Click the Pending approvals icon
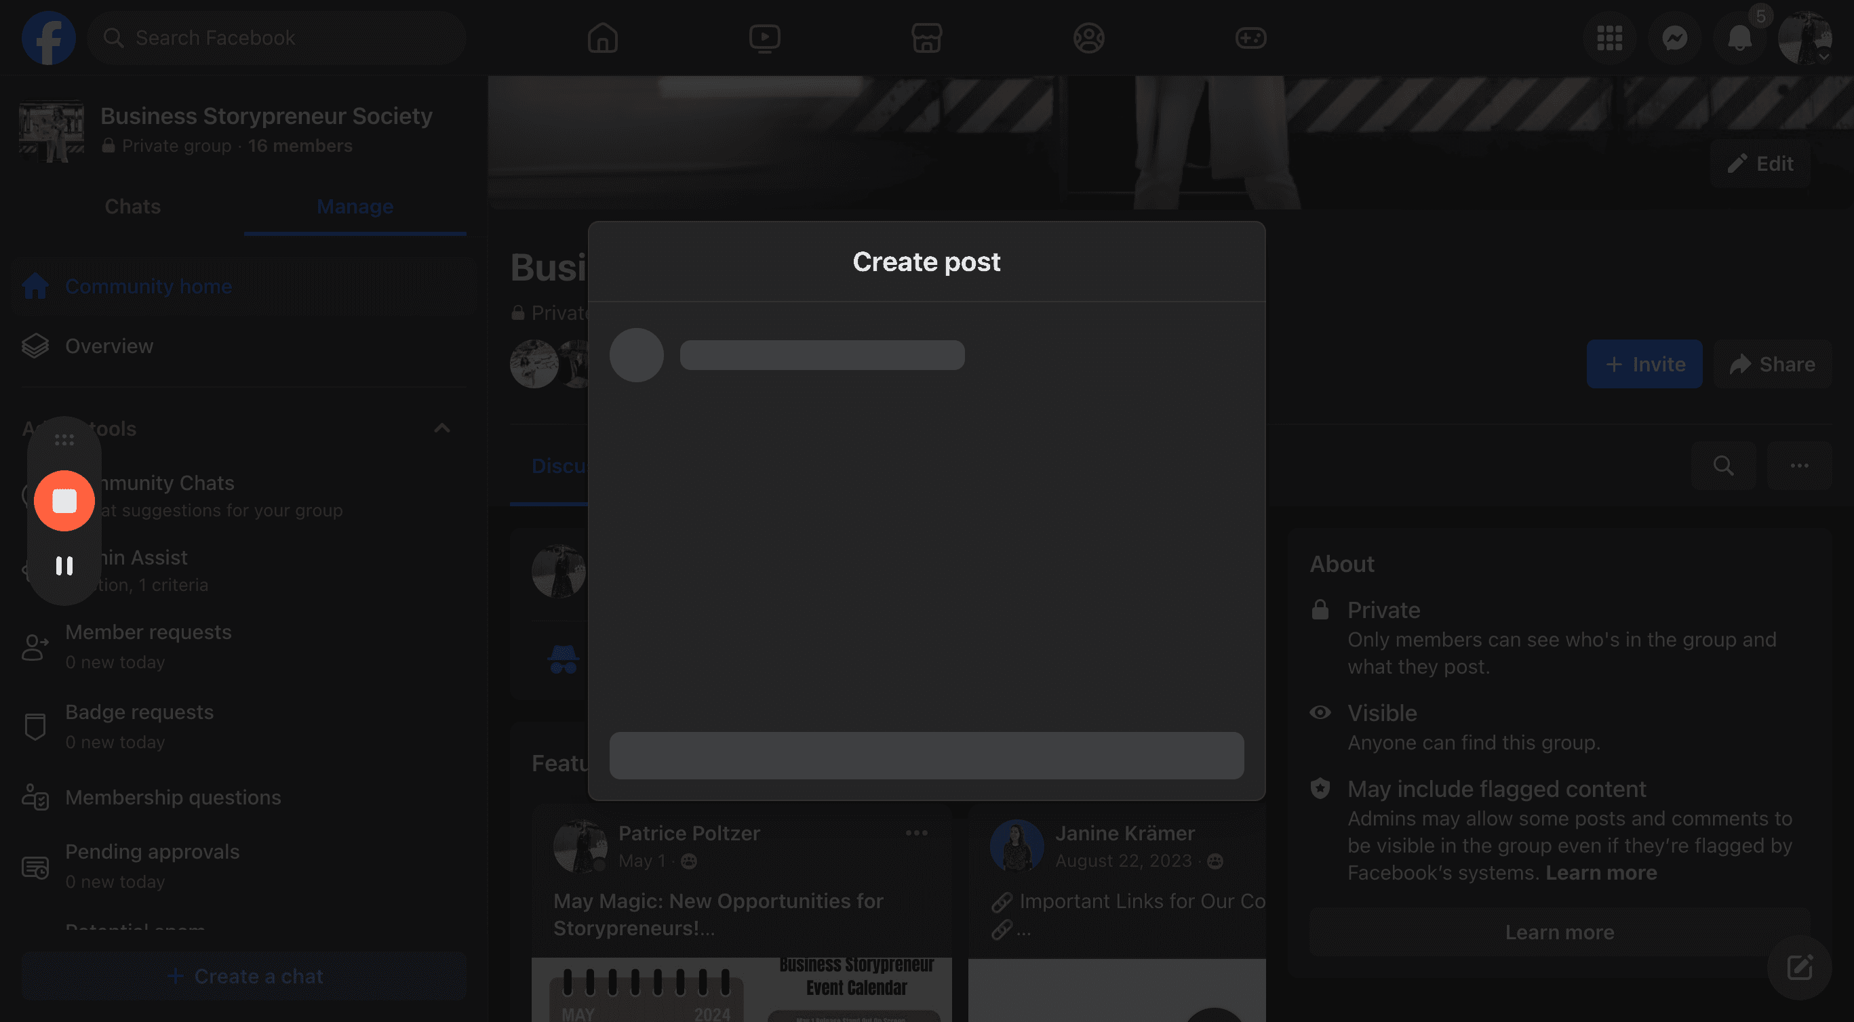The height and width of the screenshot is (1022, 1854). pyautogui.click(x=35, y=867)
